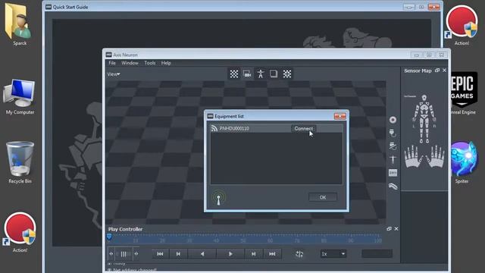The height and width of the screenshot is (273, 485).
Task: Click the loop toggle icon in Play Controller
Action: (299, 254)
